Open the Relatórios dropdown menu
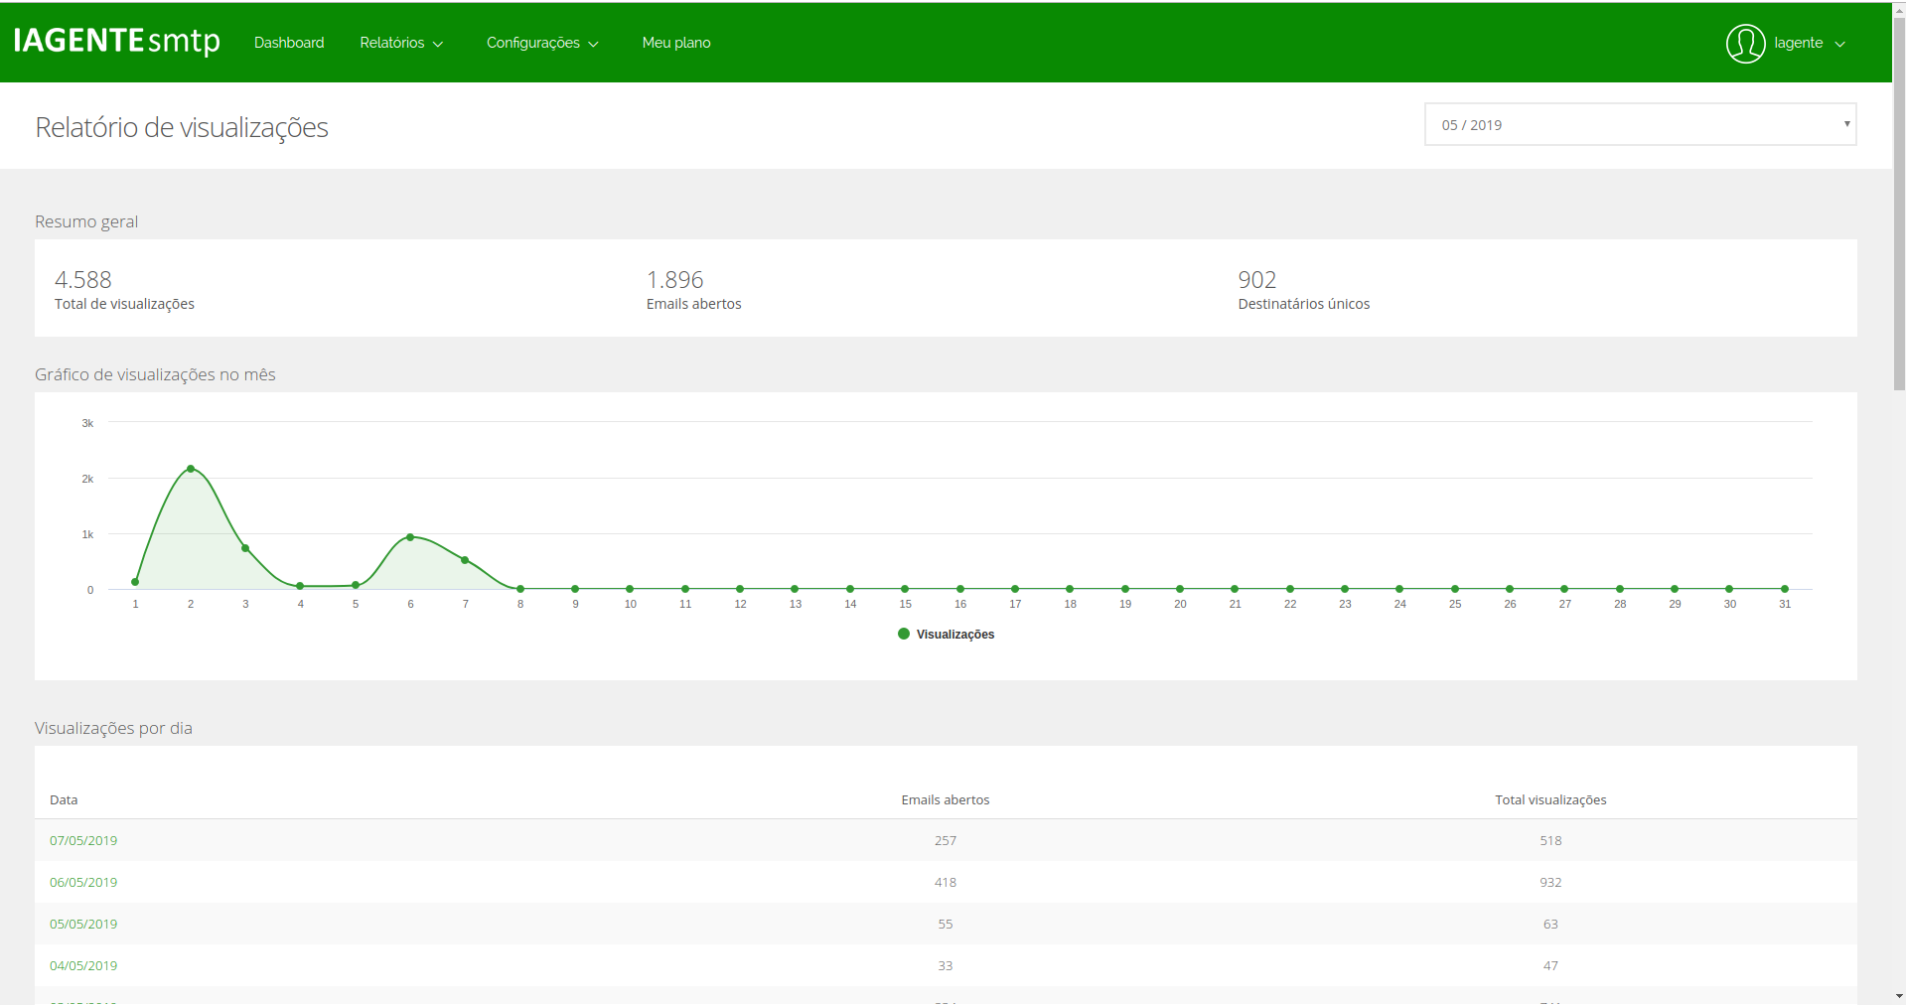The image size is (1906, 1005). (401, 43)
